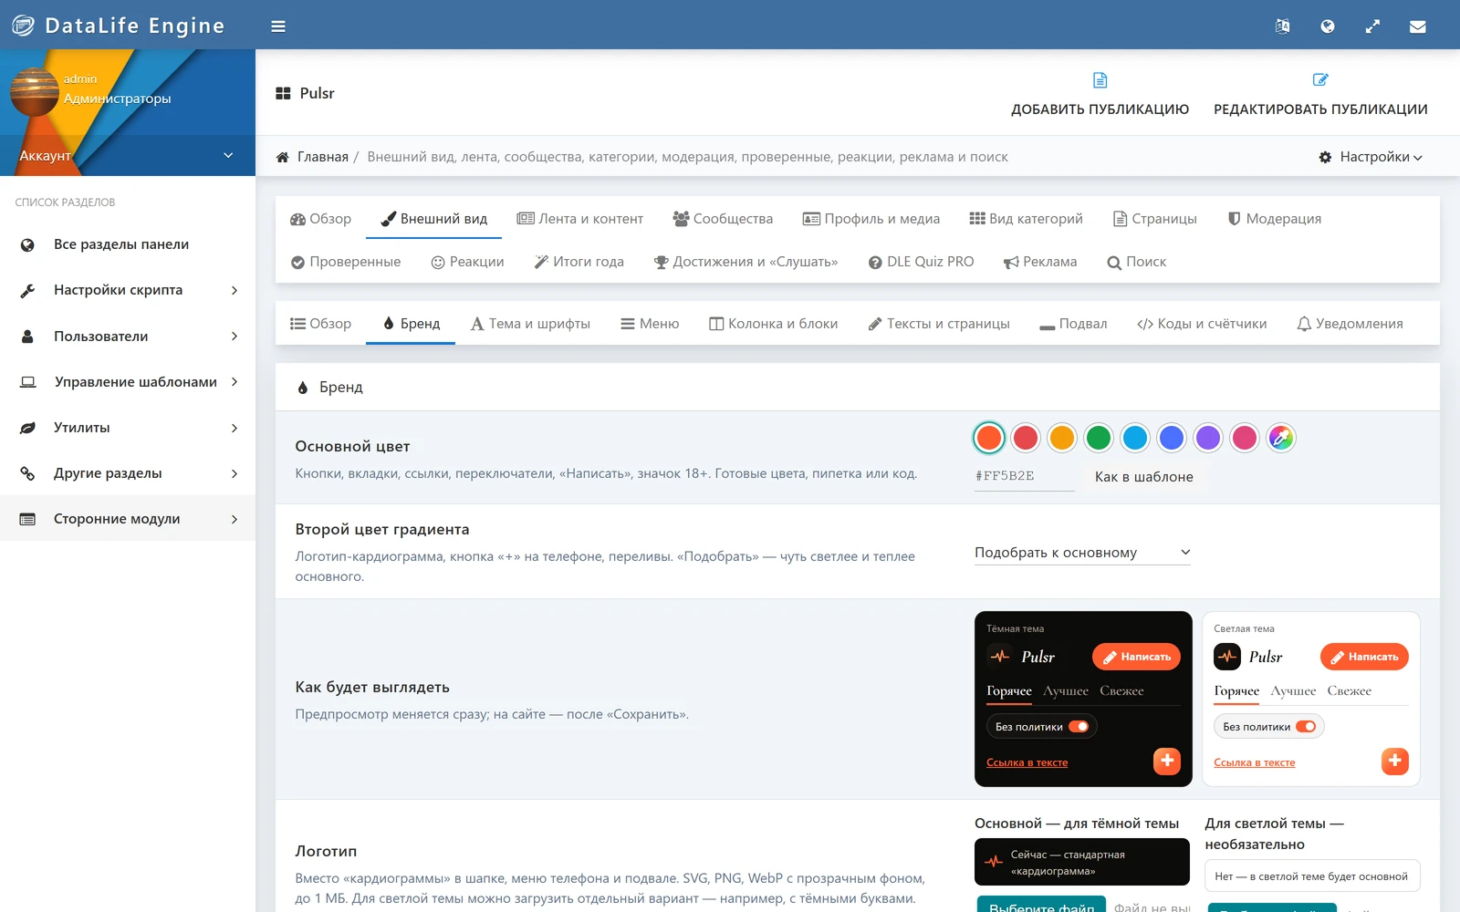Toggle fullscreen with the expand arrows icon
This screenshot has height=912, width=1460.
[1372, 26]
